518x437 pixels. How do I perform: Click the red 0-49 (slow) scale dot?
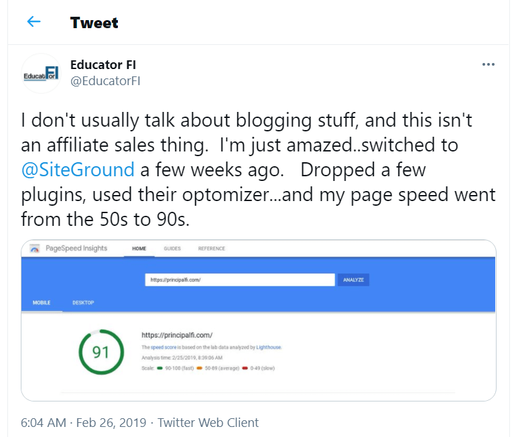[x=245, y=368]
